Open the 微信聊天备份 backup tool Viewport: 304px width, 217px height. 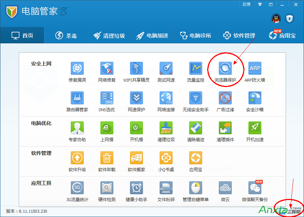click(255, 192)
